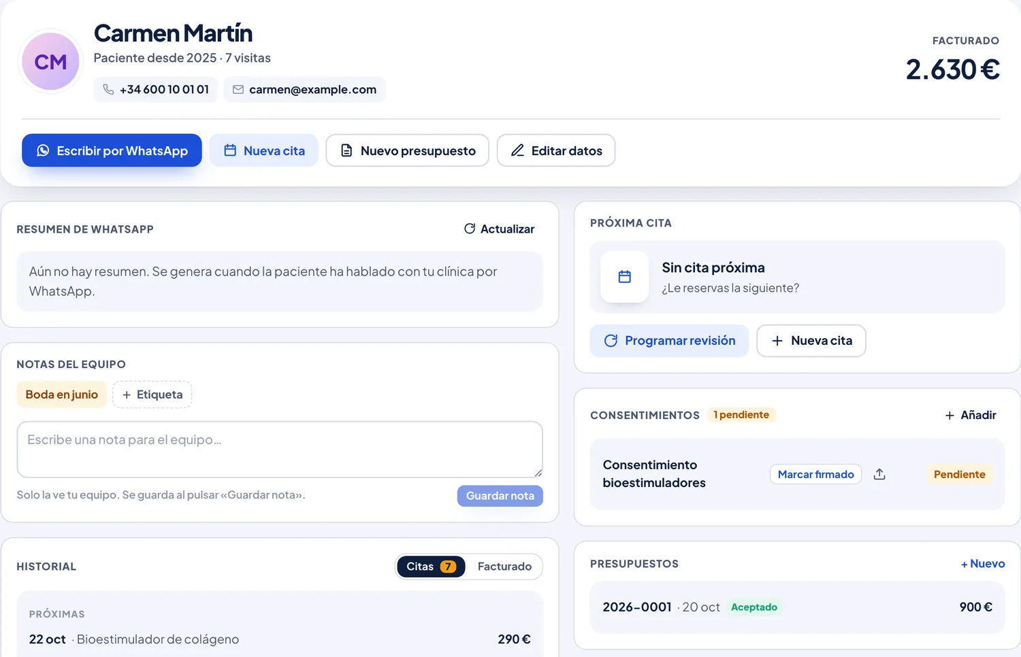Click the Pendiente status badge
1021x657 pixels.
(x=959, y=474)
